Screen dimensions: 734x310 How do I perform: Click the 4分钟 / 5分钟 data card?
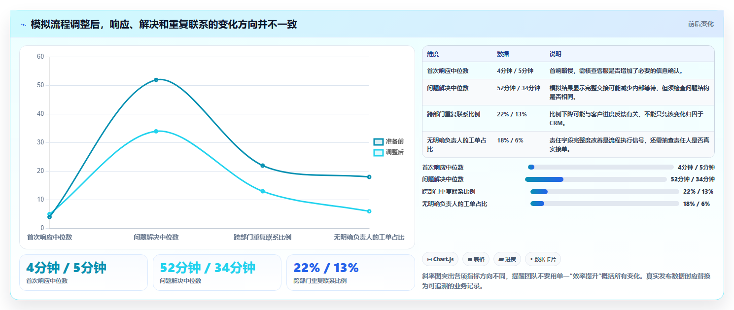[x=83, y=273]
